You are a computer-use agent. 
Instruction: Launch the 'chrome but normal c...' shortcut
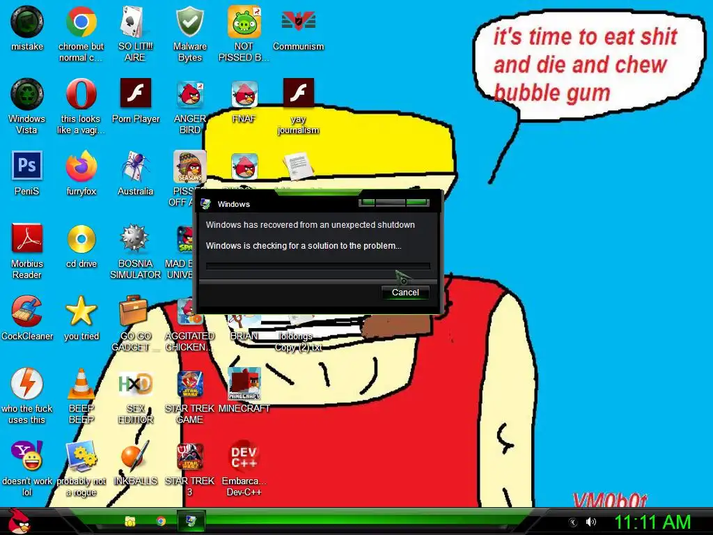81,22
